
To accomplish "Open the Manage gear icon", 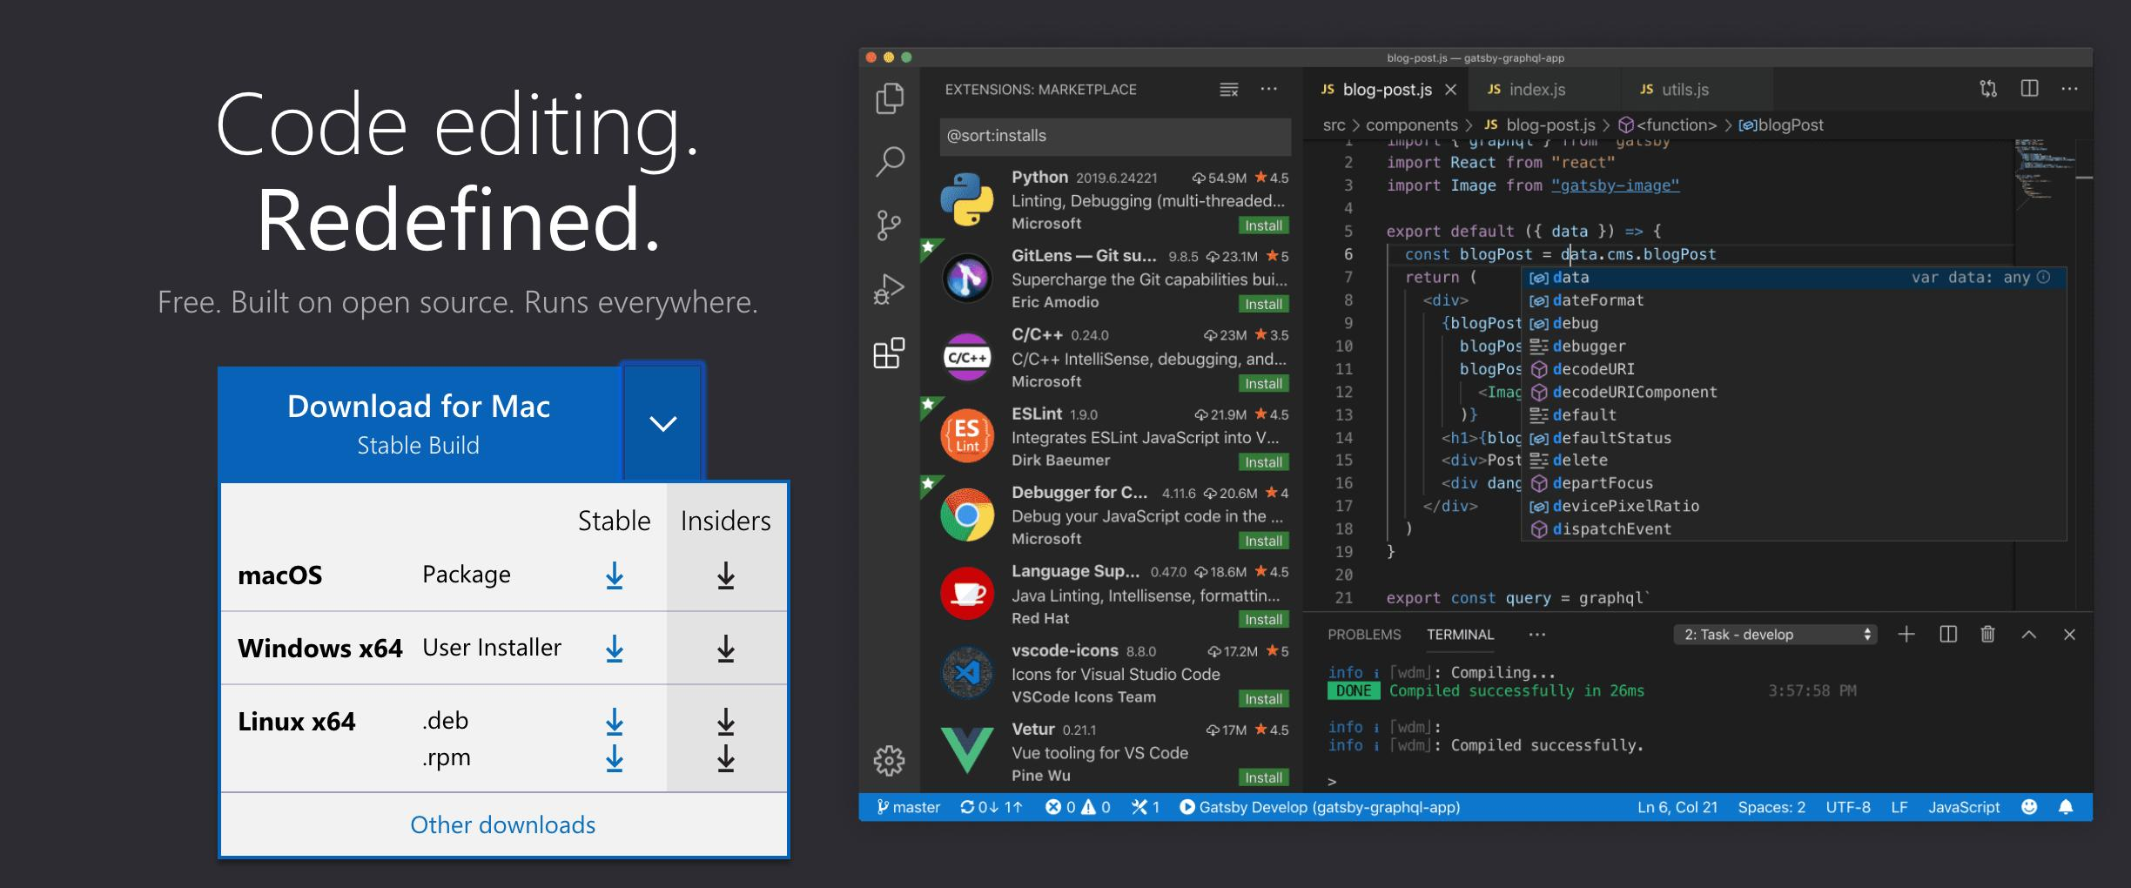I will [x=889, y=760].
